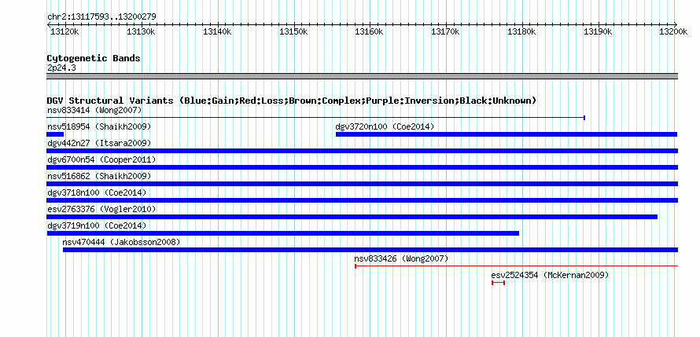The width and height of the screenshot is (700, 337).
Task: Open the dgv442n27 (Itsara2009) variant label
Action: click(99, 143)
